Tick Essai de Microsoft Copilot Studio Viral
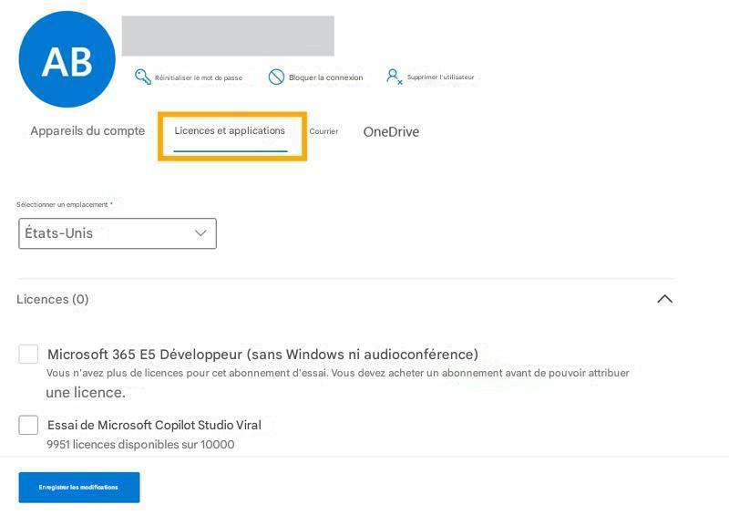This screenshot has height=515, width=729. tap(28, 425)
